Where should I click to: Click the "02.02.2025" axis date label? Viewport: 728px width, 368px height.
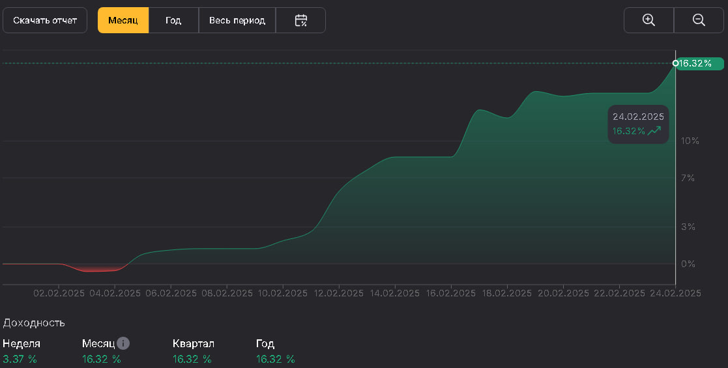59,293
